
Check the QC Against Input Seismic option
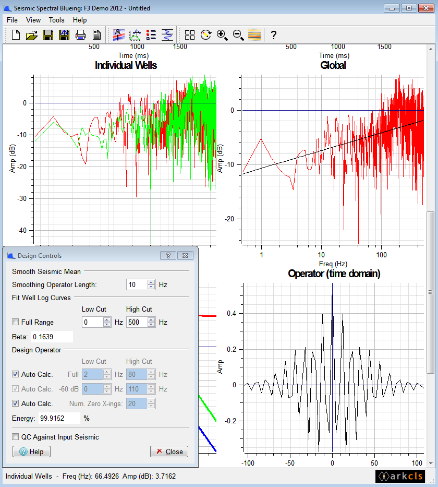(15, 437)
